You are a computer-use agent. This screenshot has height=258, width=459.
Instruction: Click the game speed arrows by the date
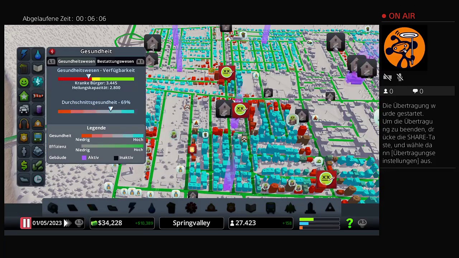click(67, 223)
